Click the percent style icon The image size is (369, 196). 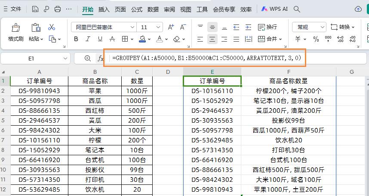point(316,39)
